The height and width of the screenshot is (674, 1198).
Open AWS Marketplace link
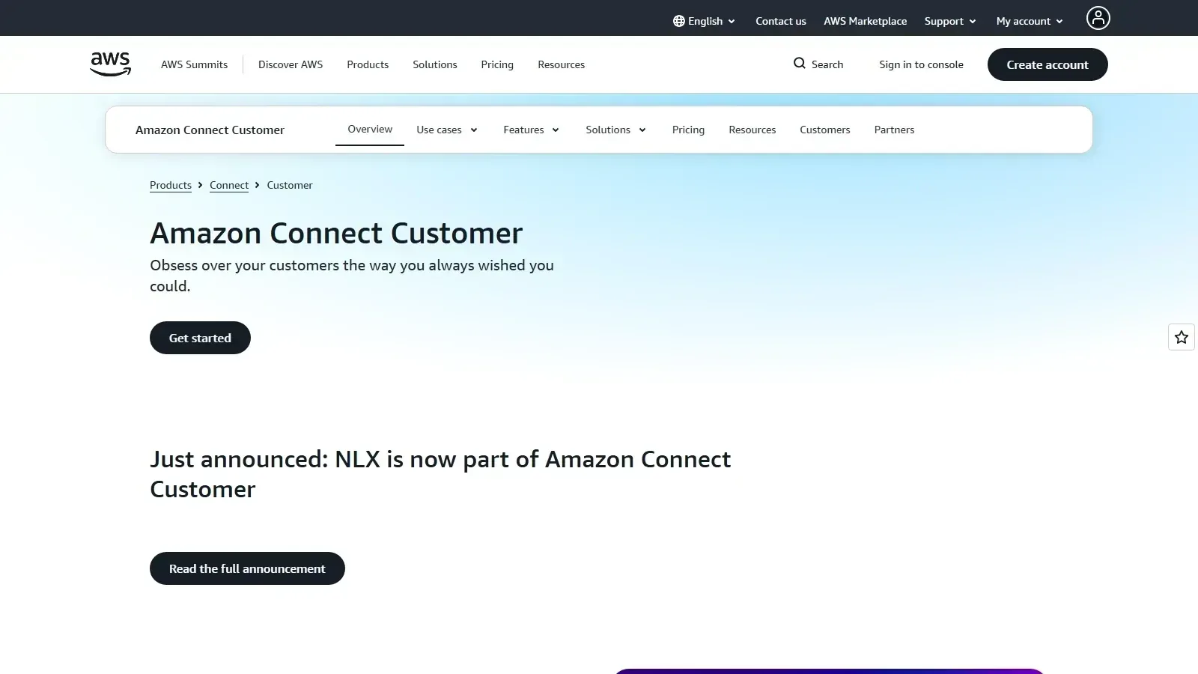(865, 21)
